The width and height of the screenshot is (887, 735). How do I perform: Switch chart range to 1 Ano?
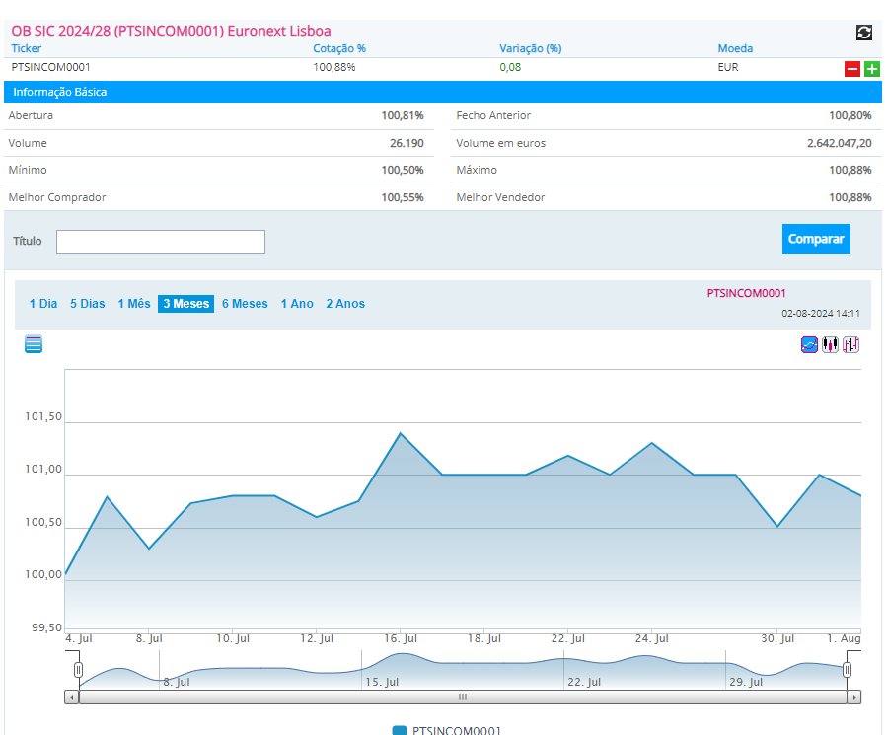(x=297, y=304)
